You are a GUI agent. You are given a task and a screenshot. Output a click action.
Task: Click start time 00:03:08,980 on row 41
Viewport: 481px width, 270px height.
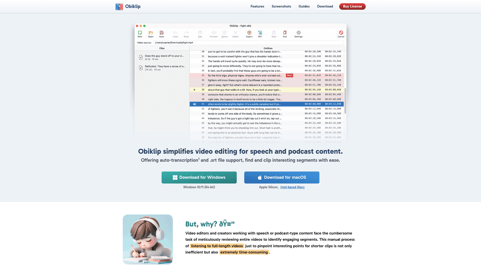coord(313,104)
